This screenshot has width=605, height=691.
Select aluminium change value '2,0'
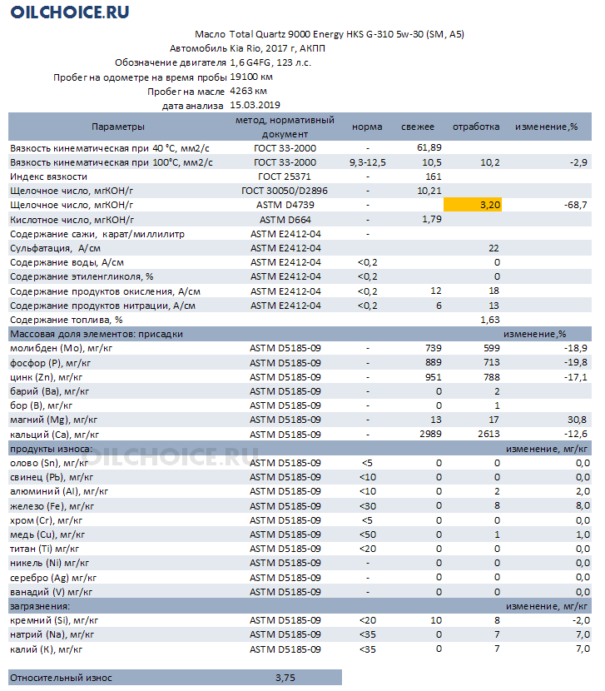coord(583,491)
